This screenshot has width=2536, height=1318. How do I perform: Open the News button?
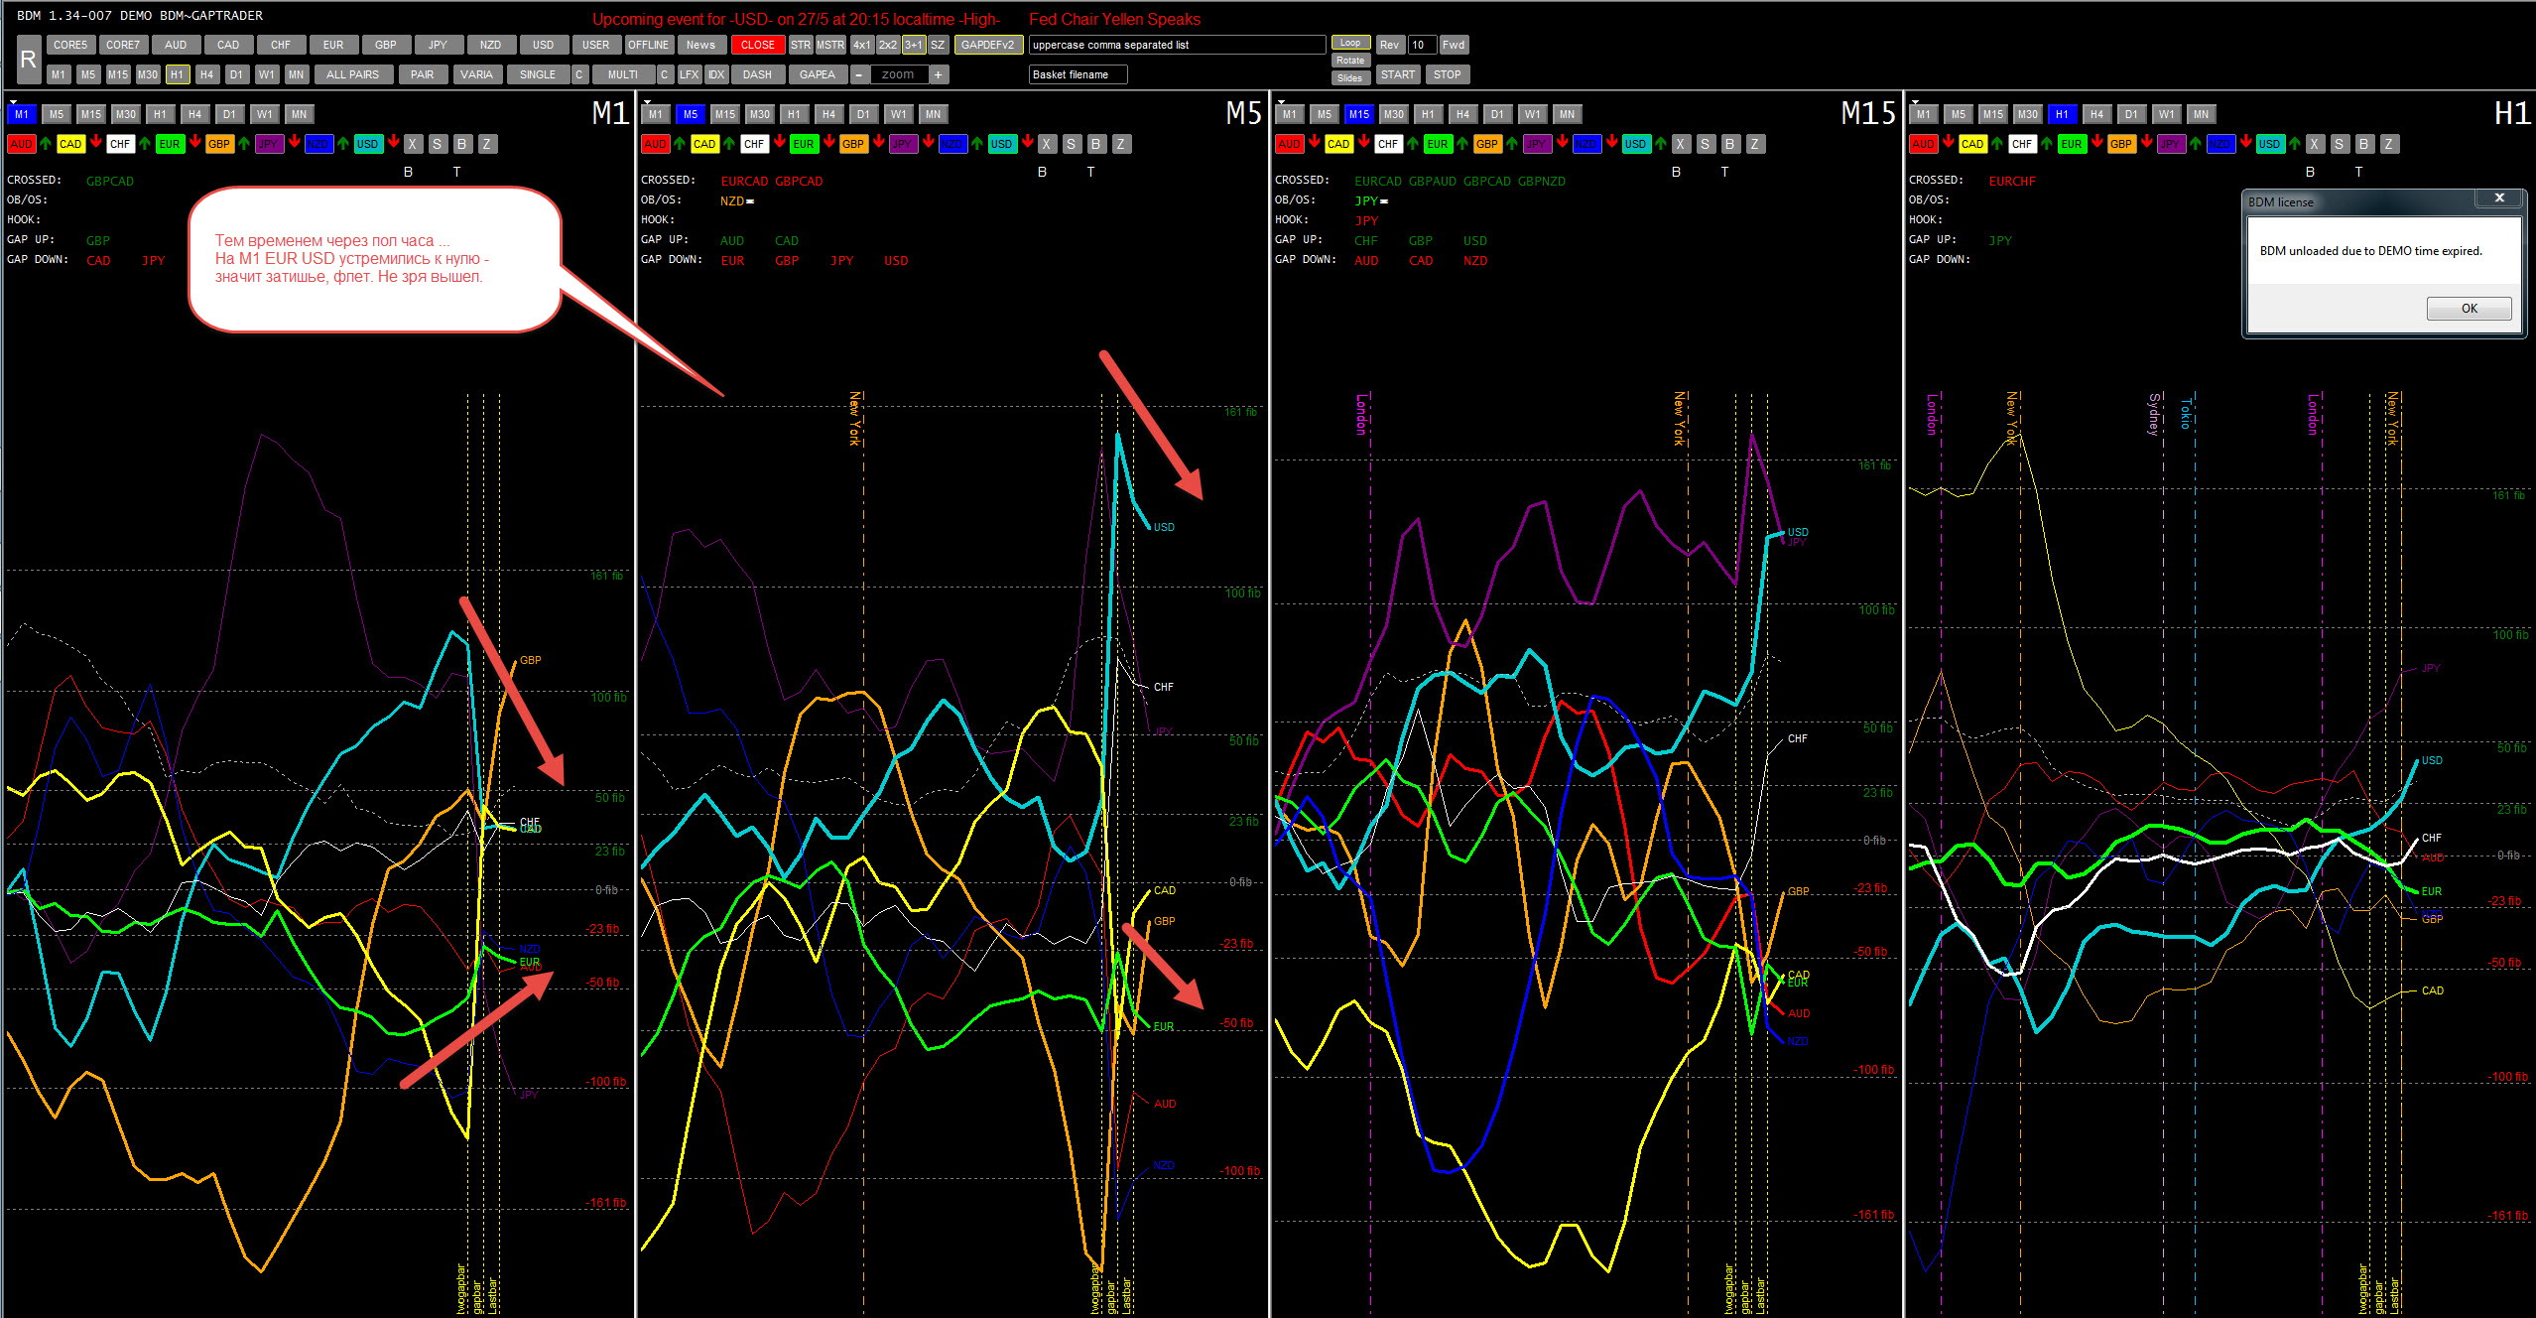point(700,45)
